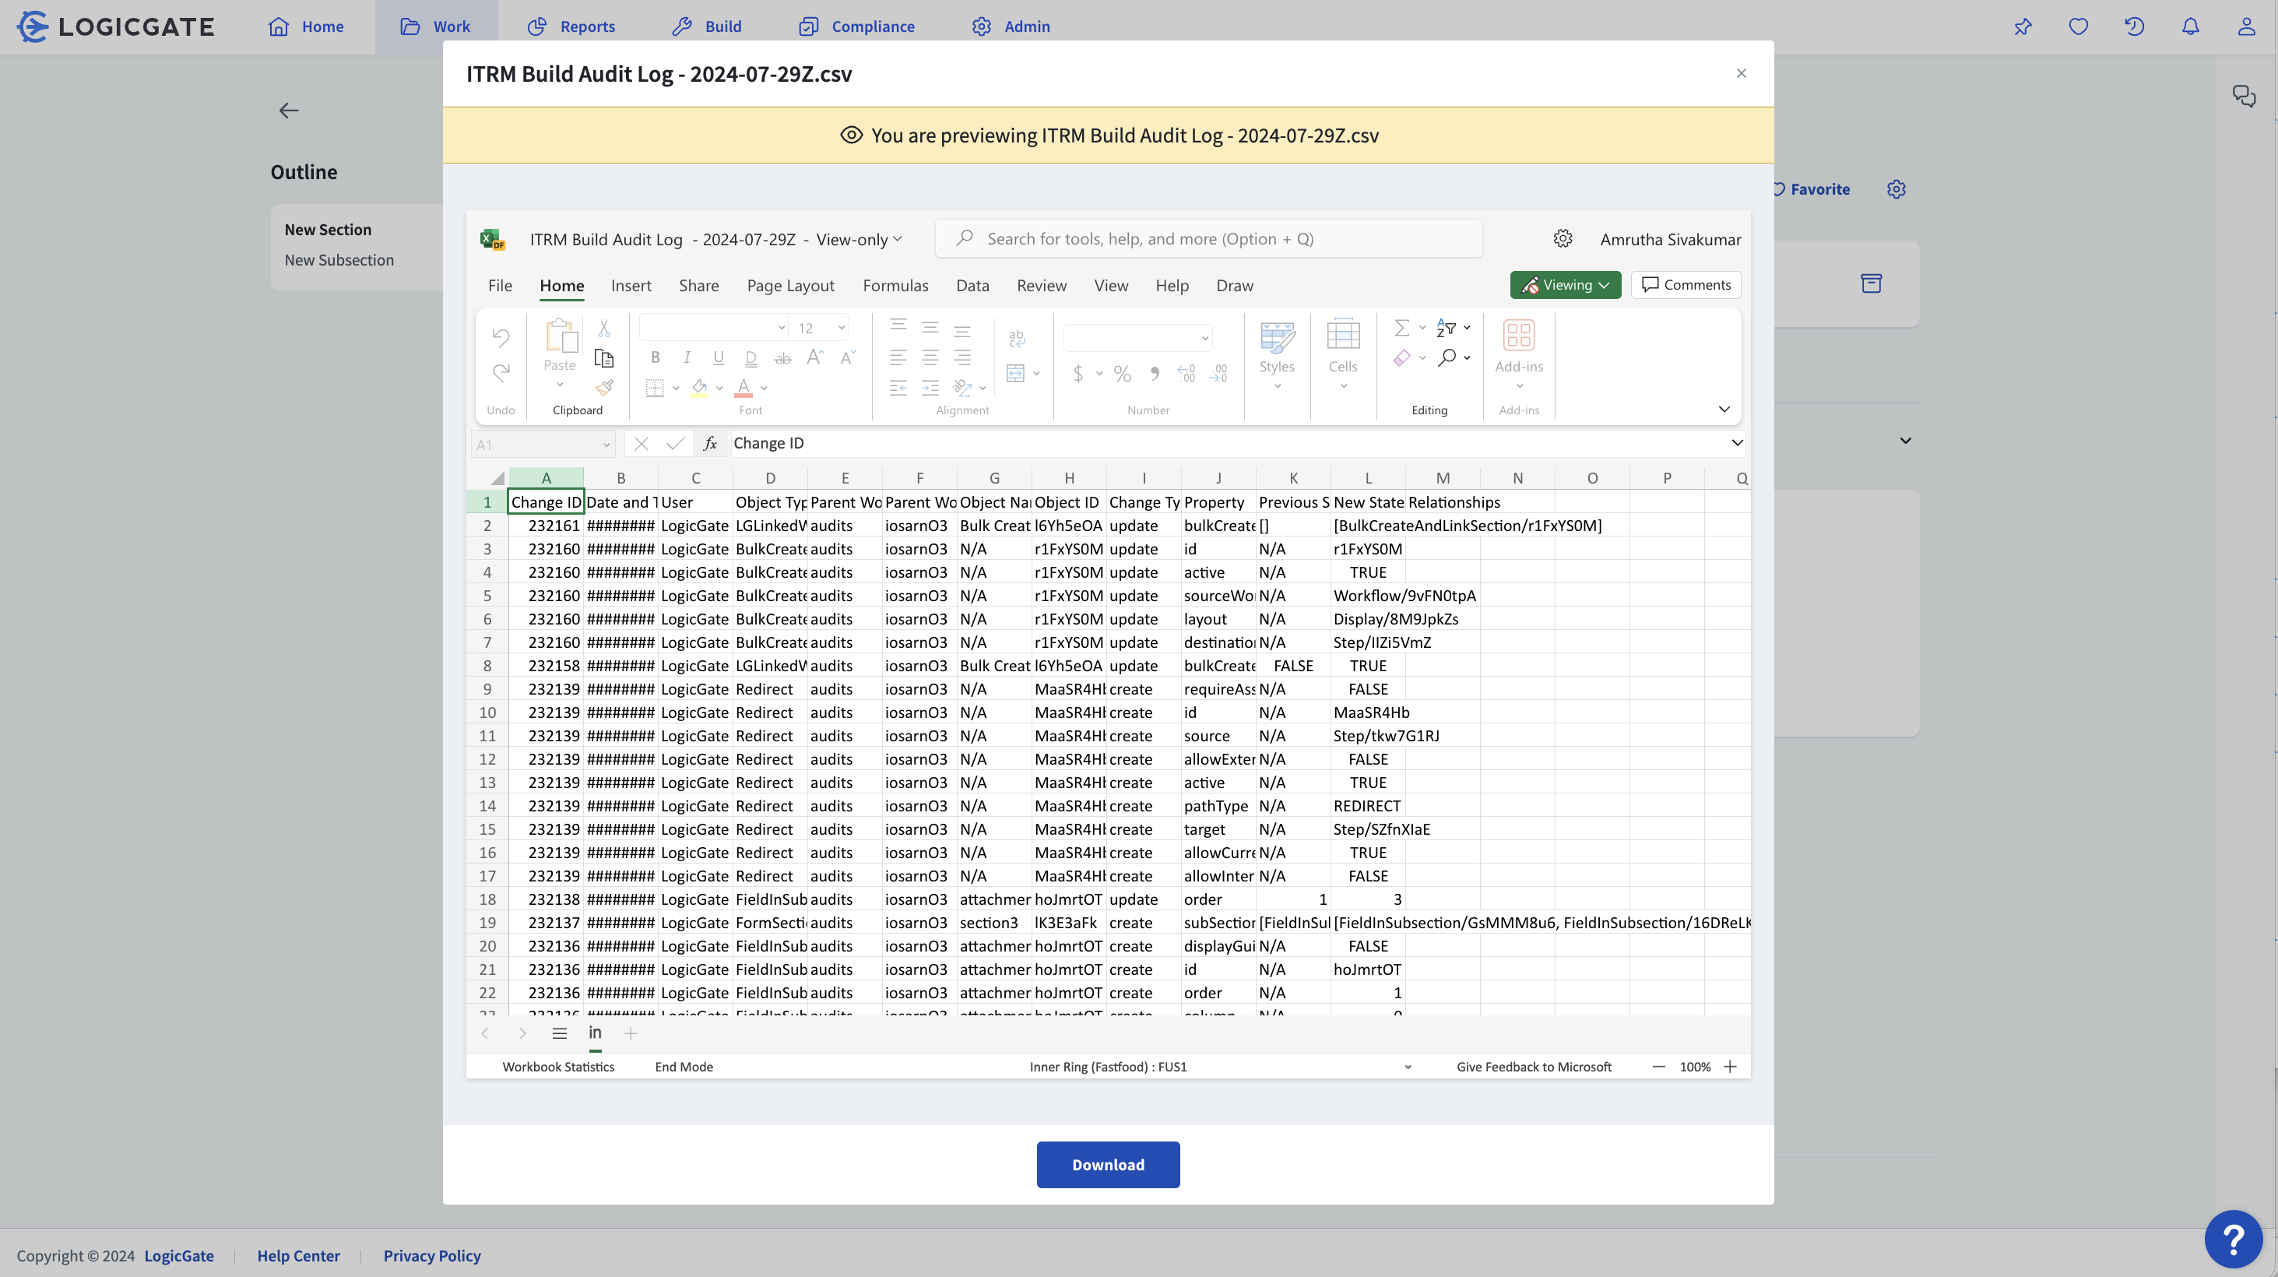The height and width of the screenshot is (1277, 2278).
Task: Click the Add-ins icon
Action: coord(1518,335)
